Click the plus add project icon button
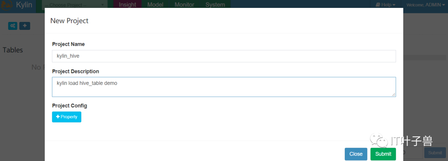The width and height of the screenshot is (448, 161). [x=24, y=26]
